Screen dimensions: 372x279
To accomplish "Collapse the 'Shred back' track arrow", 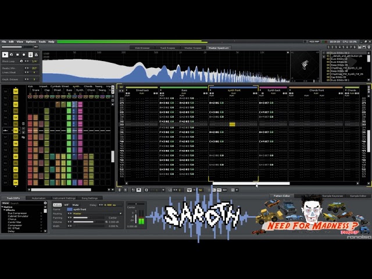I will (127, 91).
